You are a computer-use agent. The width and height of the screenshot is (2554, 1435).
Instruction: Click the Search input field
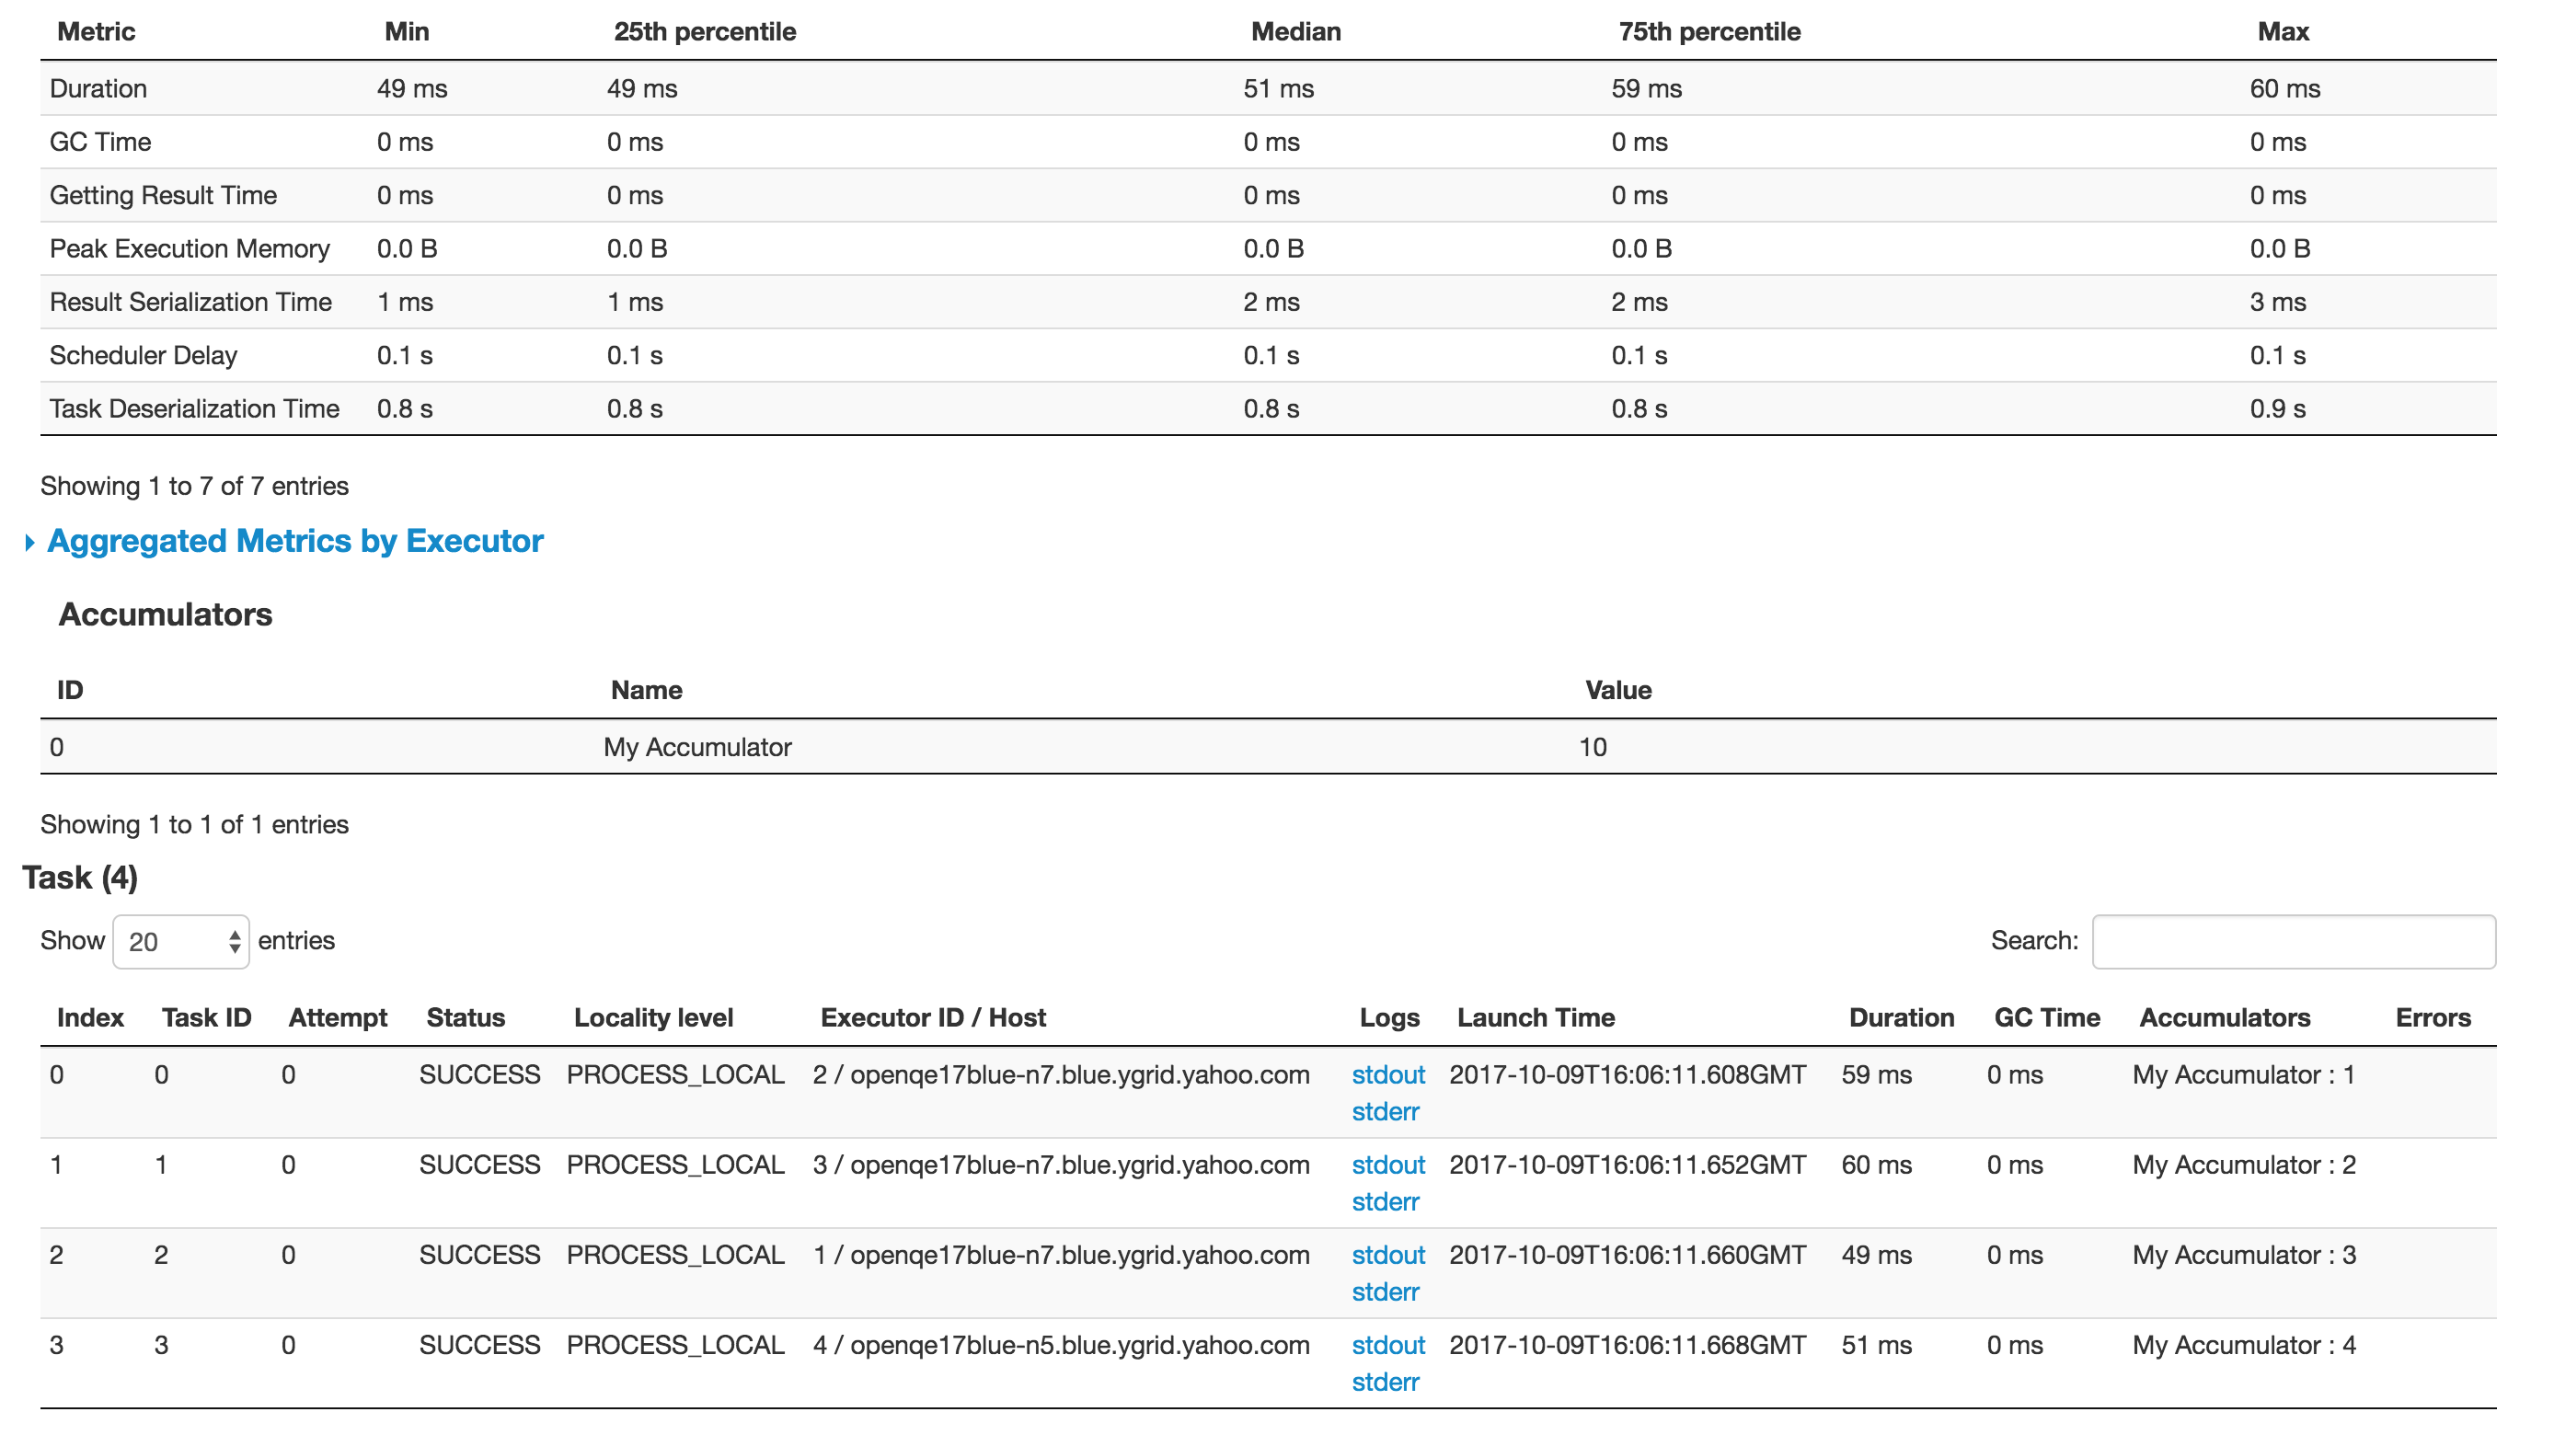[x=2293, y=941]
